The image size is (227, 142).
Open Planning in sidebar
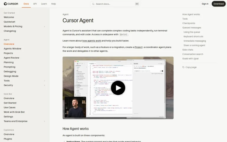point(9,62)
